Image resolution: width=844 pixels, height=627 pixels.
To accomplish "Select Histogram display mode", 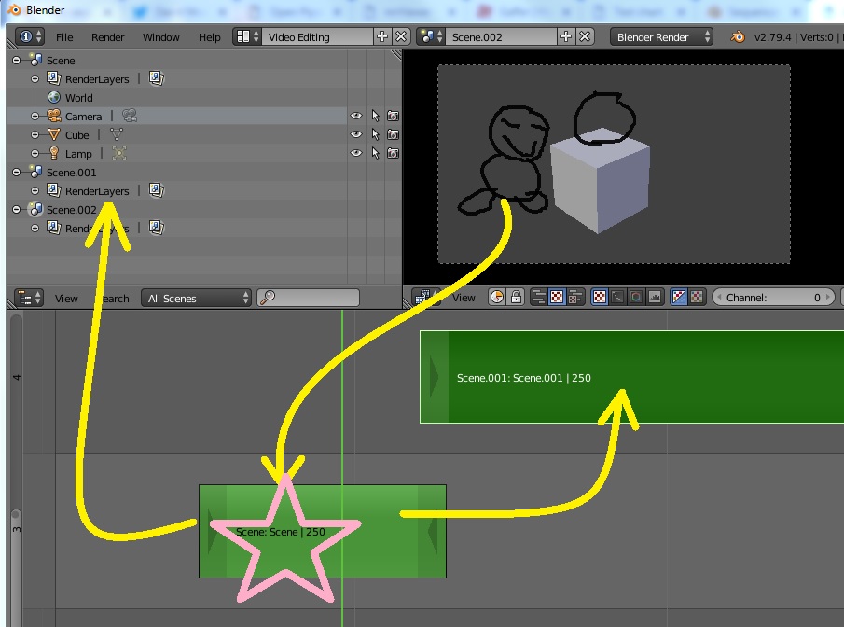I will point(655,298).
